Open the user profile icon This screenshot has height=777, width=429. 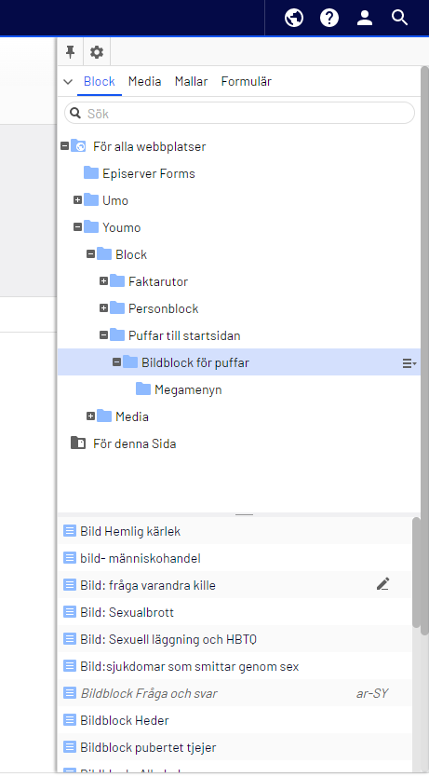(x=365, y=18)
